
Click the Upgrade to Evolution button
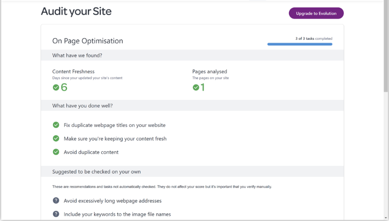point(316,13)
